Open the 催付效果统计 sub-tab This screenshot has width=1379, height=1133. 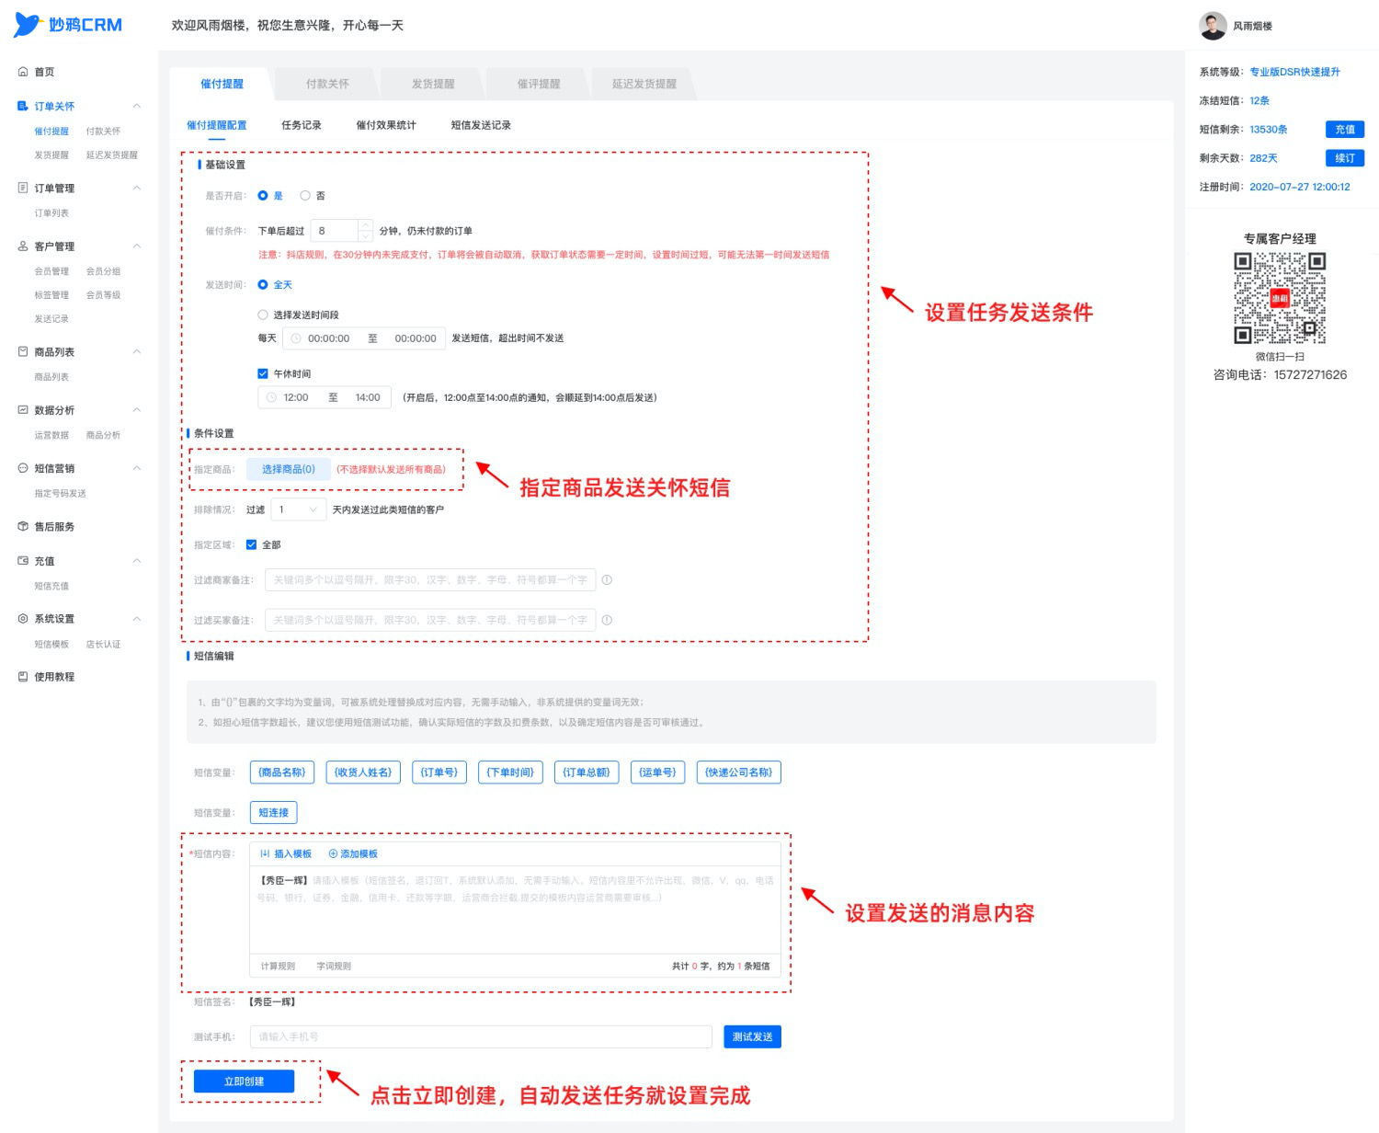click(386, 125)
